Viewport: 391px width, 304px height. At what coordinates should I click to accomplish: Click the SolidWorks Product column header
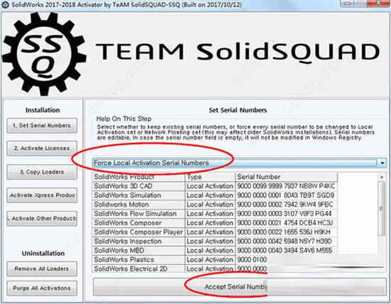[x=139, y=177]
